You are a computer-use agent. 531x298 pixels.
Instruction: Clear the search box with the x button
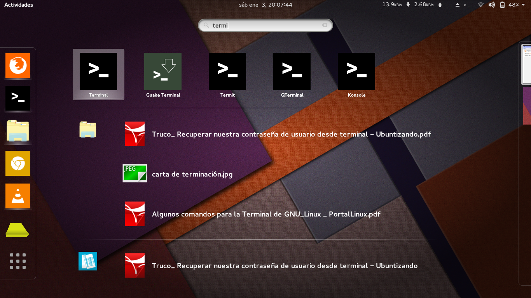[325, 25]
